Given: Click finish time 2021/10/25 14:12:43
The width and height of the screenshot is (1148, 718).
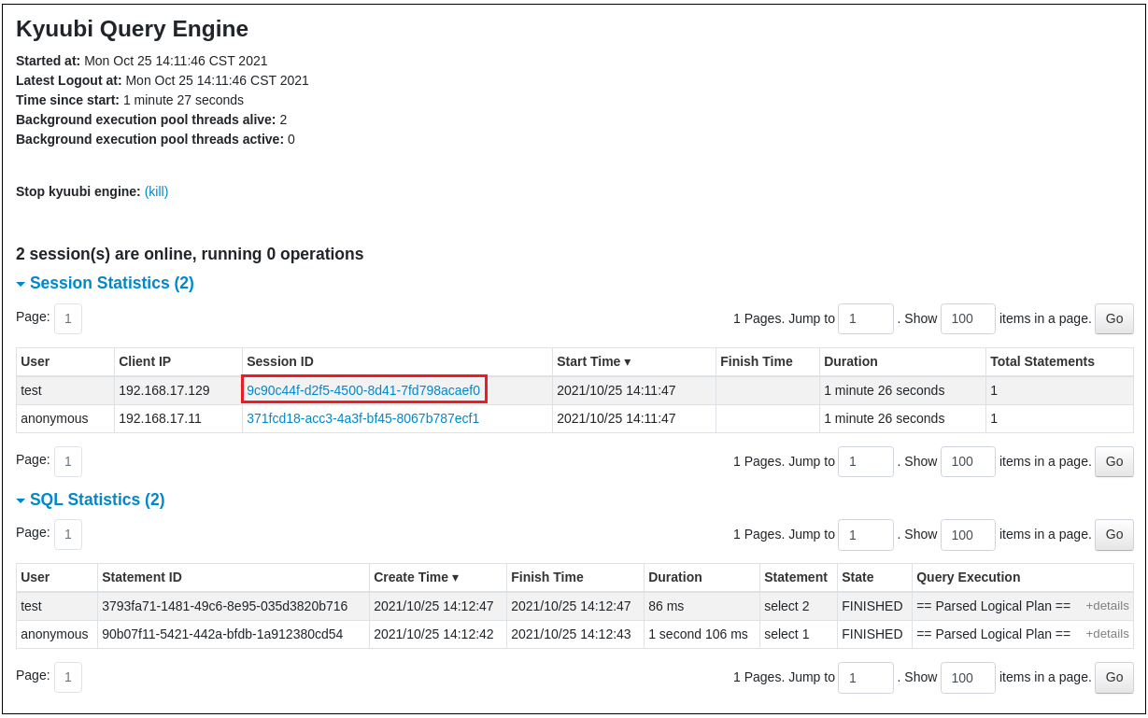Looking at the screenshot, I should 571,634.
